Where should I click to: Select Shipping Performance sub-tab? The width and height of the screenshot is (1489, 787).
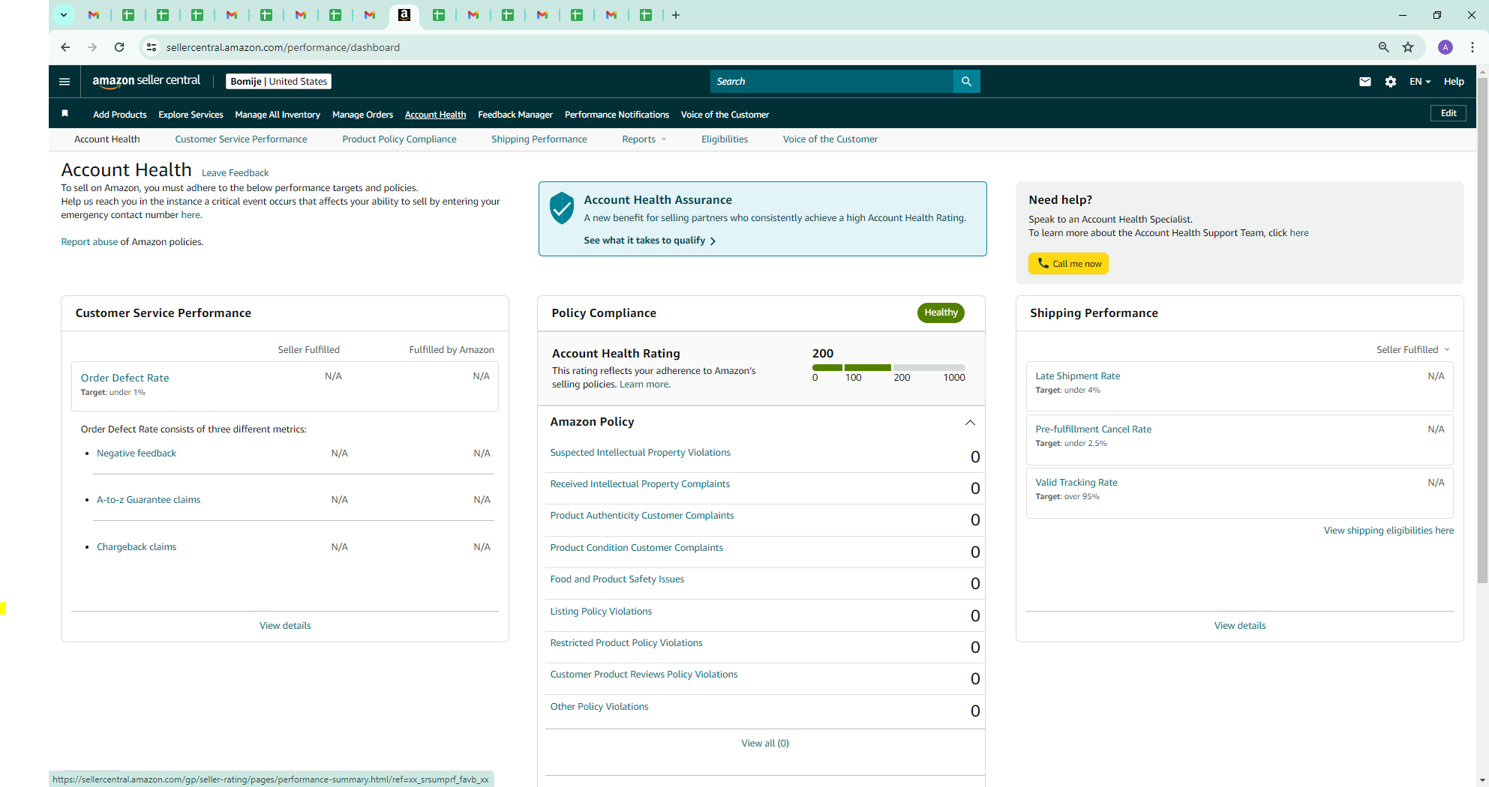pyautogui.click(x=539, y=139)
